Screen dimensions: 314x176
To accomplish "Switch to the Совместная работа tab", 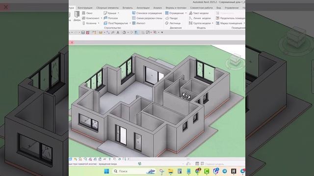I will [201, 8].
